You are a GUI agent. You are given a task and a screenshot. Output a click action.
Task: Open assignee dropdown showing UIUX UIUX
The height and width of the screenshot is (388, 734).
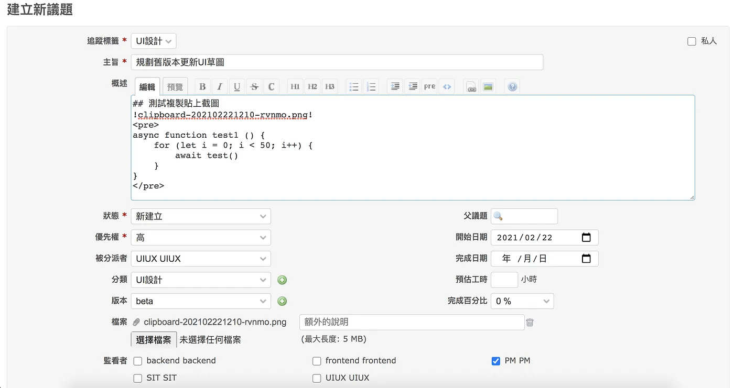click(x=201, y=259)
